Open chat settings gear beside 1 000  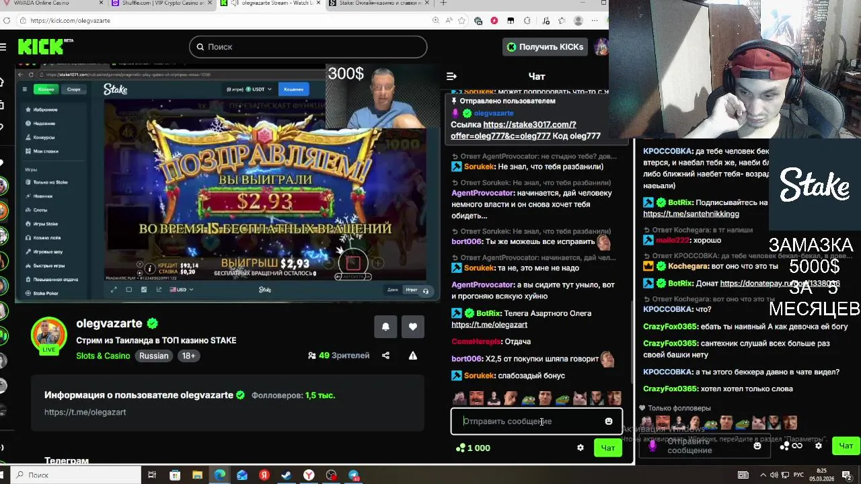tap(581, 448)
